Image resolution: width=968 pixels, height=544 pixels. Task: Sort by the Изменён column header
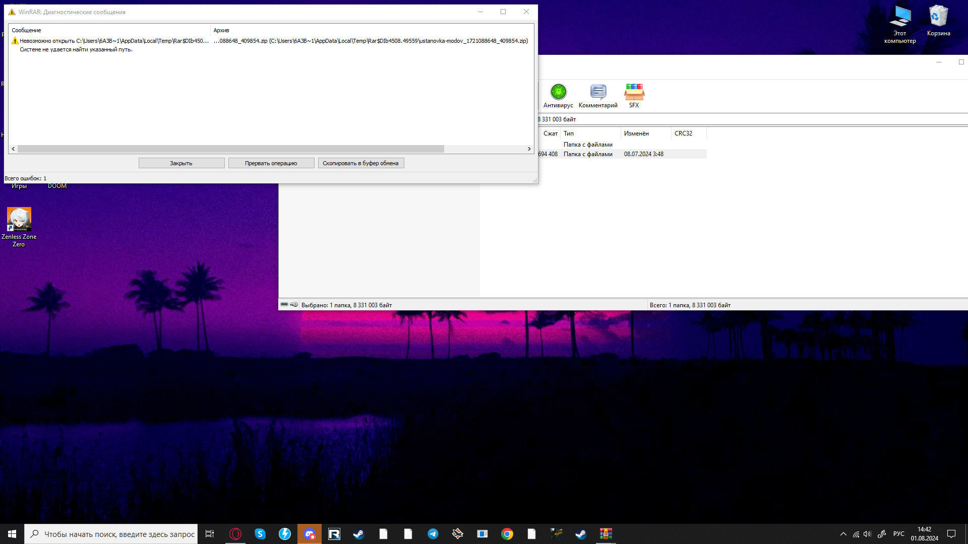(636, 133)
